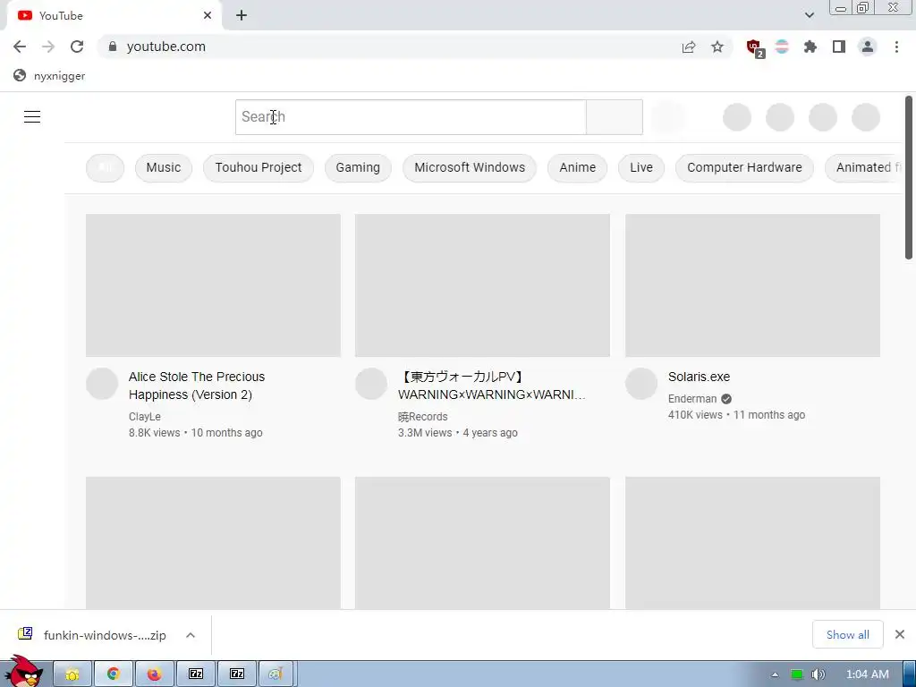
Task: Open a new tab
Action: (x=242, y=16)
